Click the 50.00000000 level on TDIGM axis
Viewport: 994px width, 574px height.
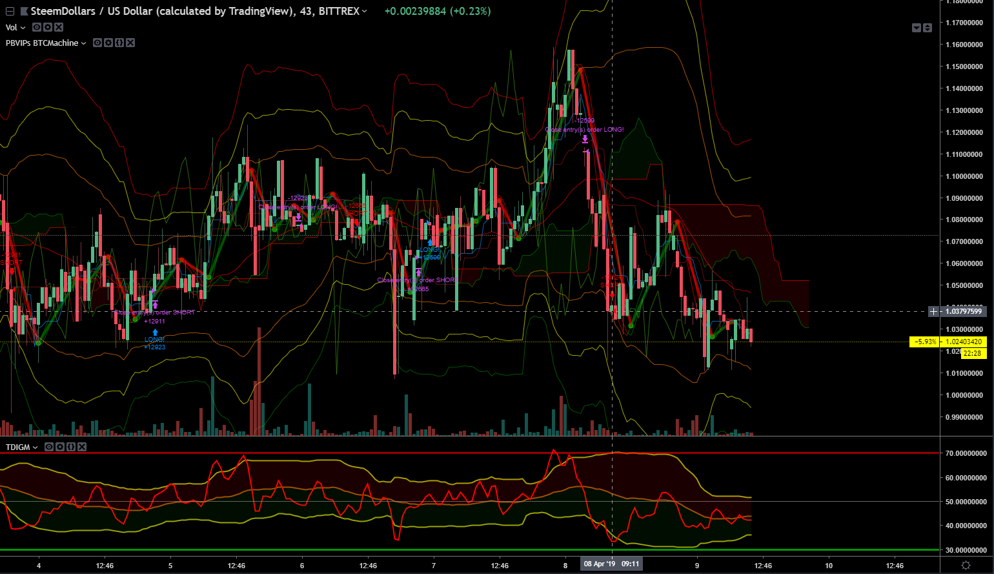coord(966,502)
